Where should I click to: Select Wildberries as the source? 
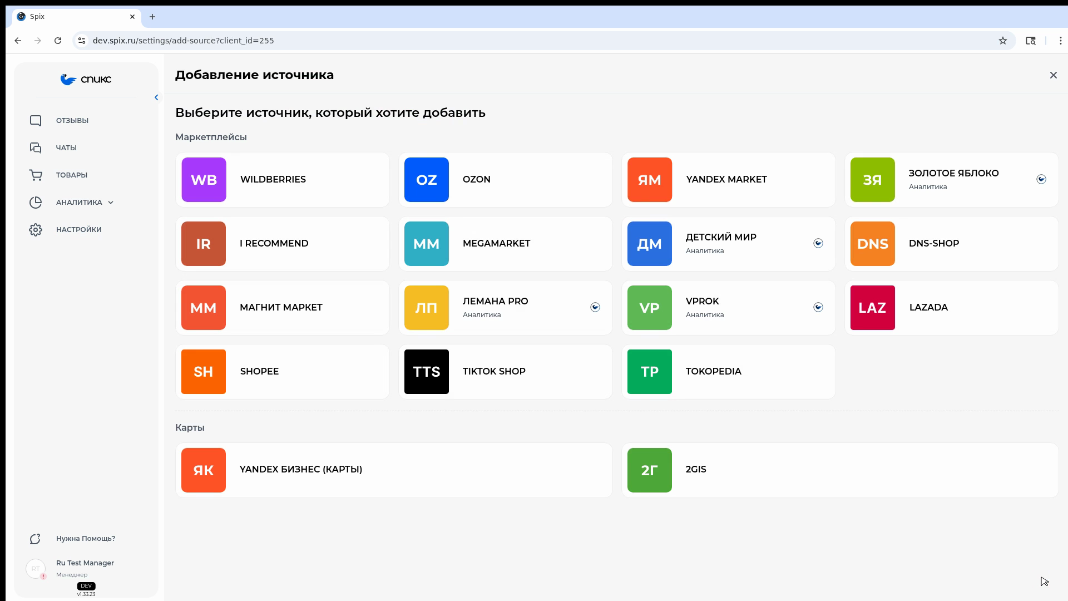click(x=283, y=180)
